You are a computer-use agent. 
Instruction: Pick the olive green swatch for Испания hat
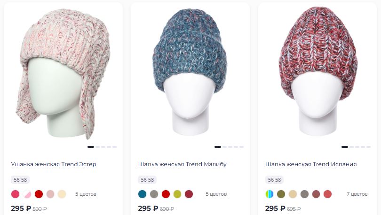281,194
